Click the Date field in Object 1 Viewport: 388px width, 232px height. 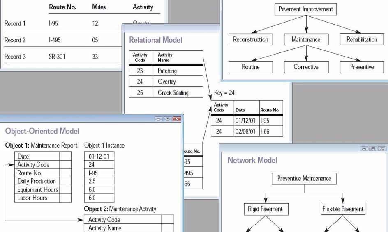[43, 156]
